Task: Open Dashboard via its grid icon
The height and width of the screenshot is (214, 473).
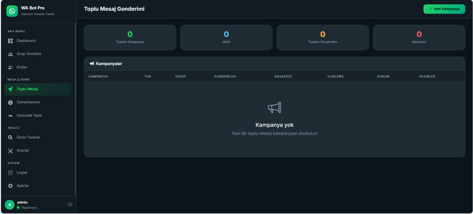Action: point(10,41)
